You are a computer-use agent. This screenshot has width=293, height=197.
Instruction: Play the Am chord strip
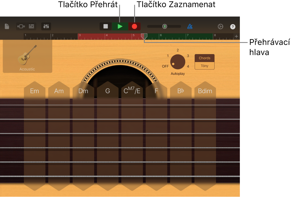tap(59, 136)
